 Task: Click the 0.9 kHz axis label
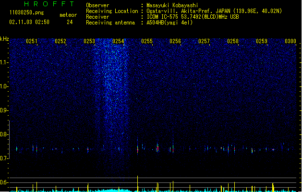pyautogui.click(x=4, y=110)
